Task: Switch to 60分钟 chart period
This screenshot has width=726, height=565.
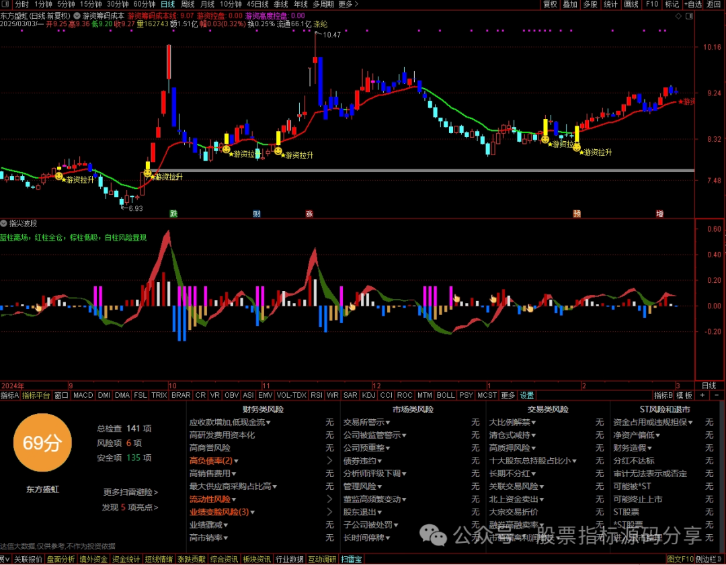Action: pos(144,4)
